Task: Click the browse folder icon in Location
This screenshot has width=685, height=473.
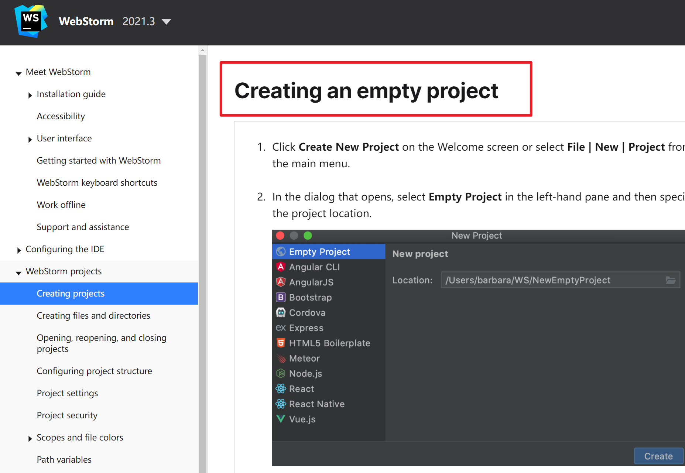Action: (x=671, y=280)
